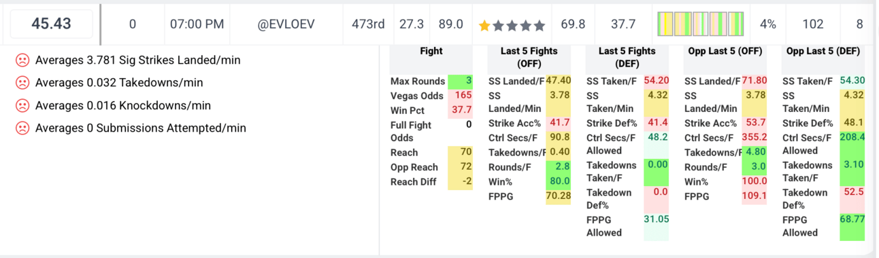
Task: Click the gold first star rating
Action: point(484,25)
